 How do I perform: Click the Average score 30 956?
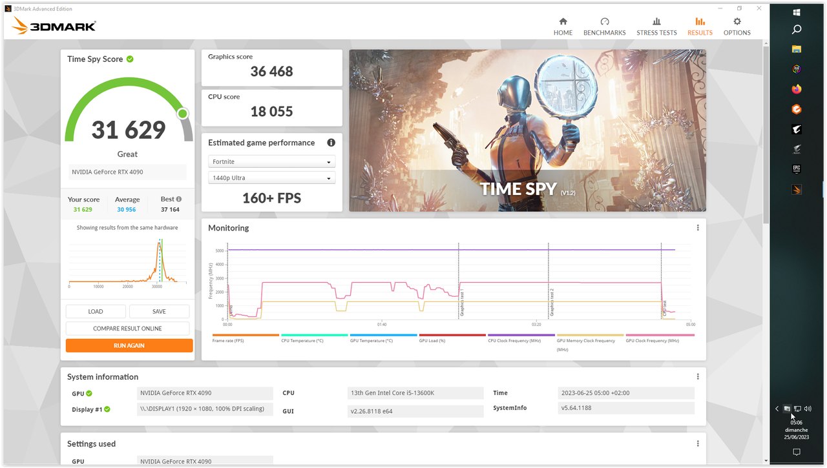tap(127, 210)
